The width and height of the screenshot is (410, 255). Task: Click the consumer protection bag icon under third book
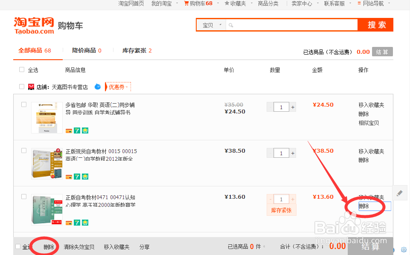pos(85,222)
